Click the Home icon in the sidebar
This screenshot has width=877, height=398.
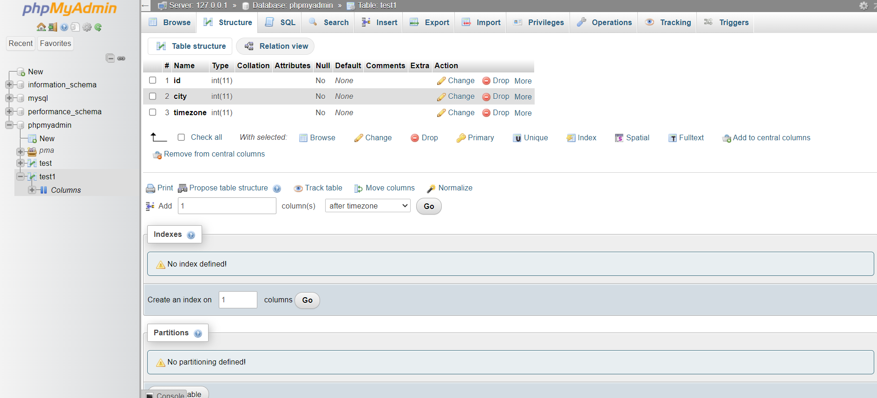pos(41,27)
